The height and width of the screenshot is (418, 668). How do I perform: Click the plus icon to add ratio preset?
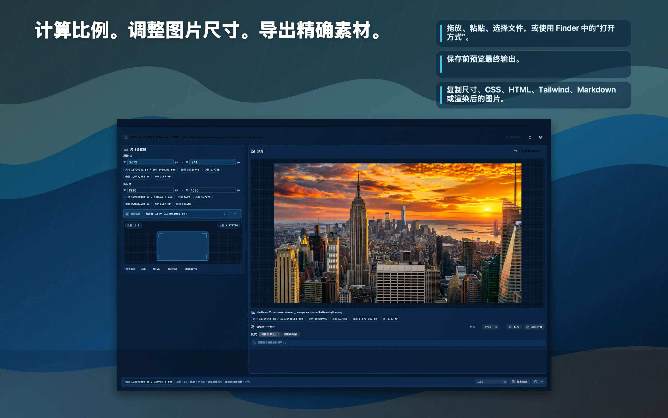[235, 214]
